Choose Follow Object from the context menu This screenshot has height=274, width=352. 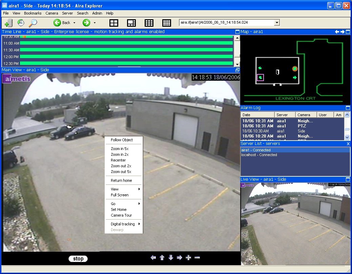124,140
